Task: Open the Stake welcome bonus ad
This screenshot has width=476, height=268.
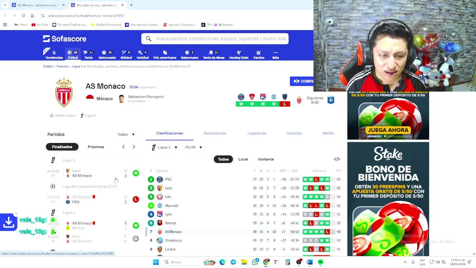Action: (388, 199)
